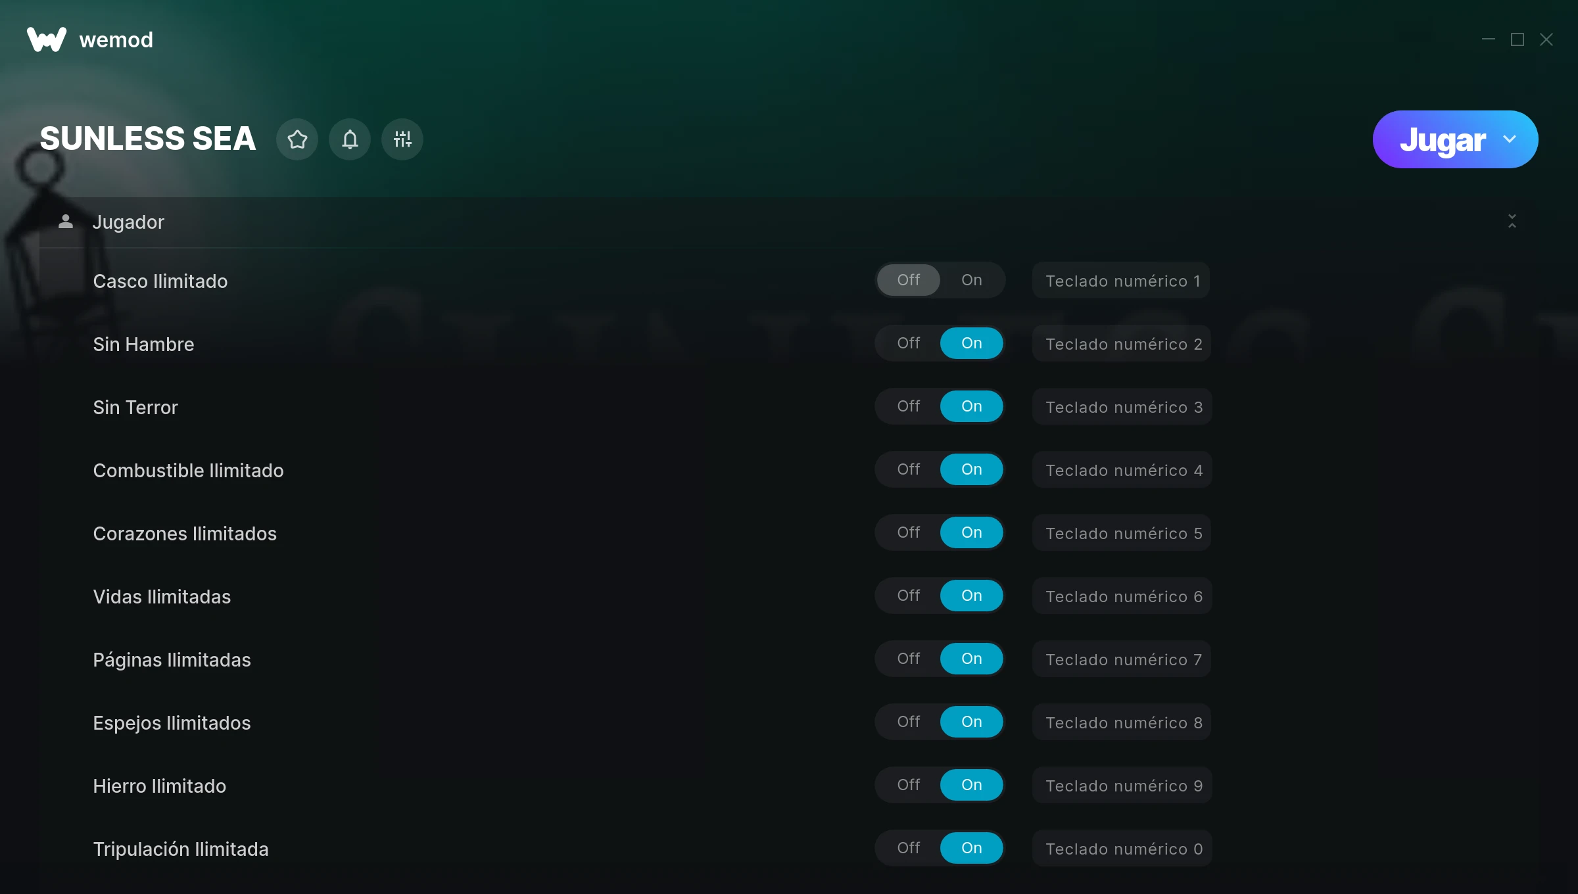Minimize the WeMod window
The image size is (1578, 894).
coord(1489,39)
